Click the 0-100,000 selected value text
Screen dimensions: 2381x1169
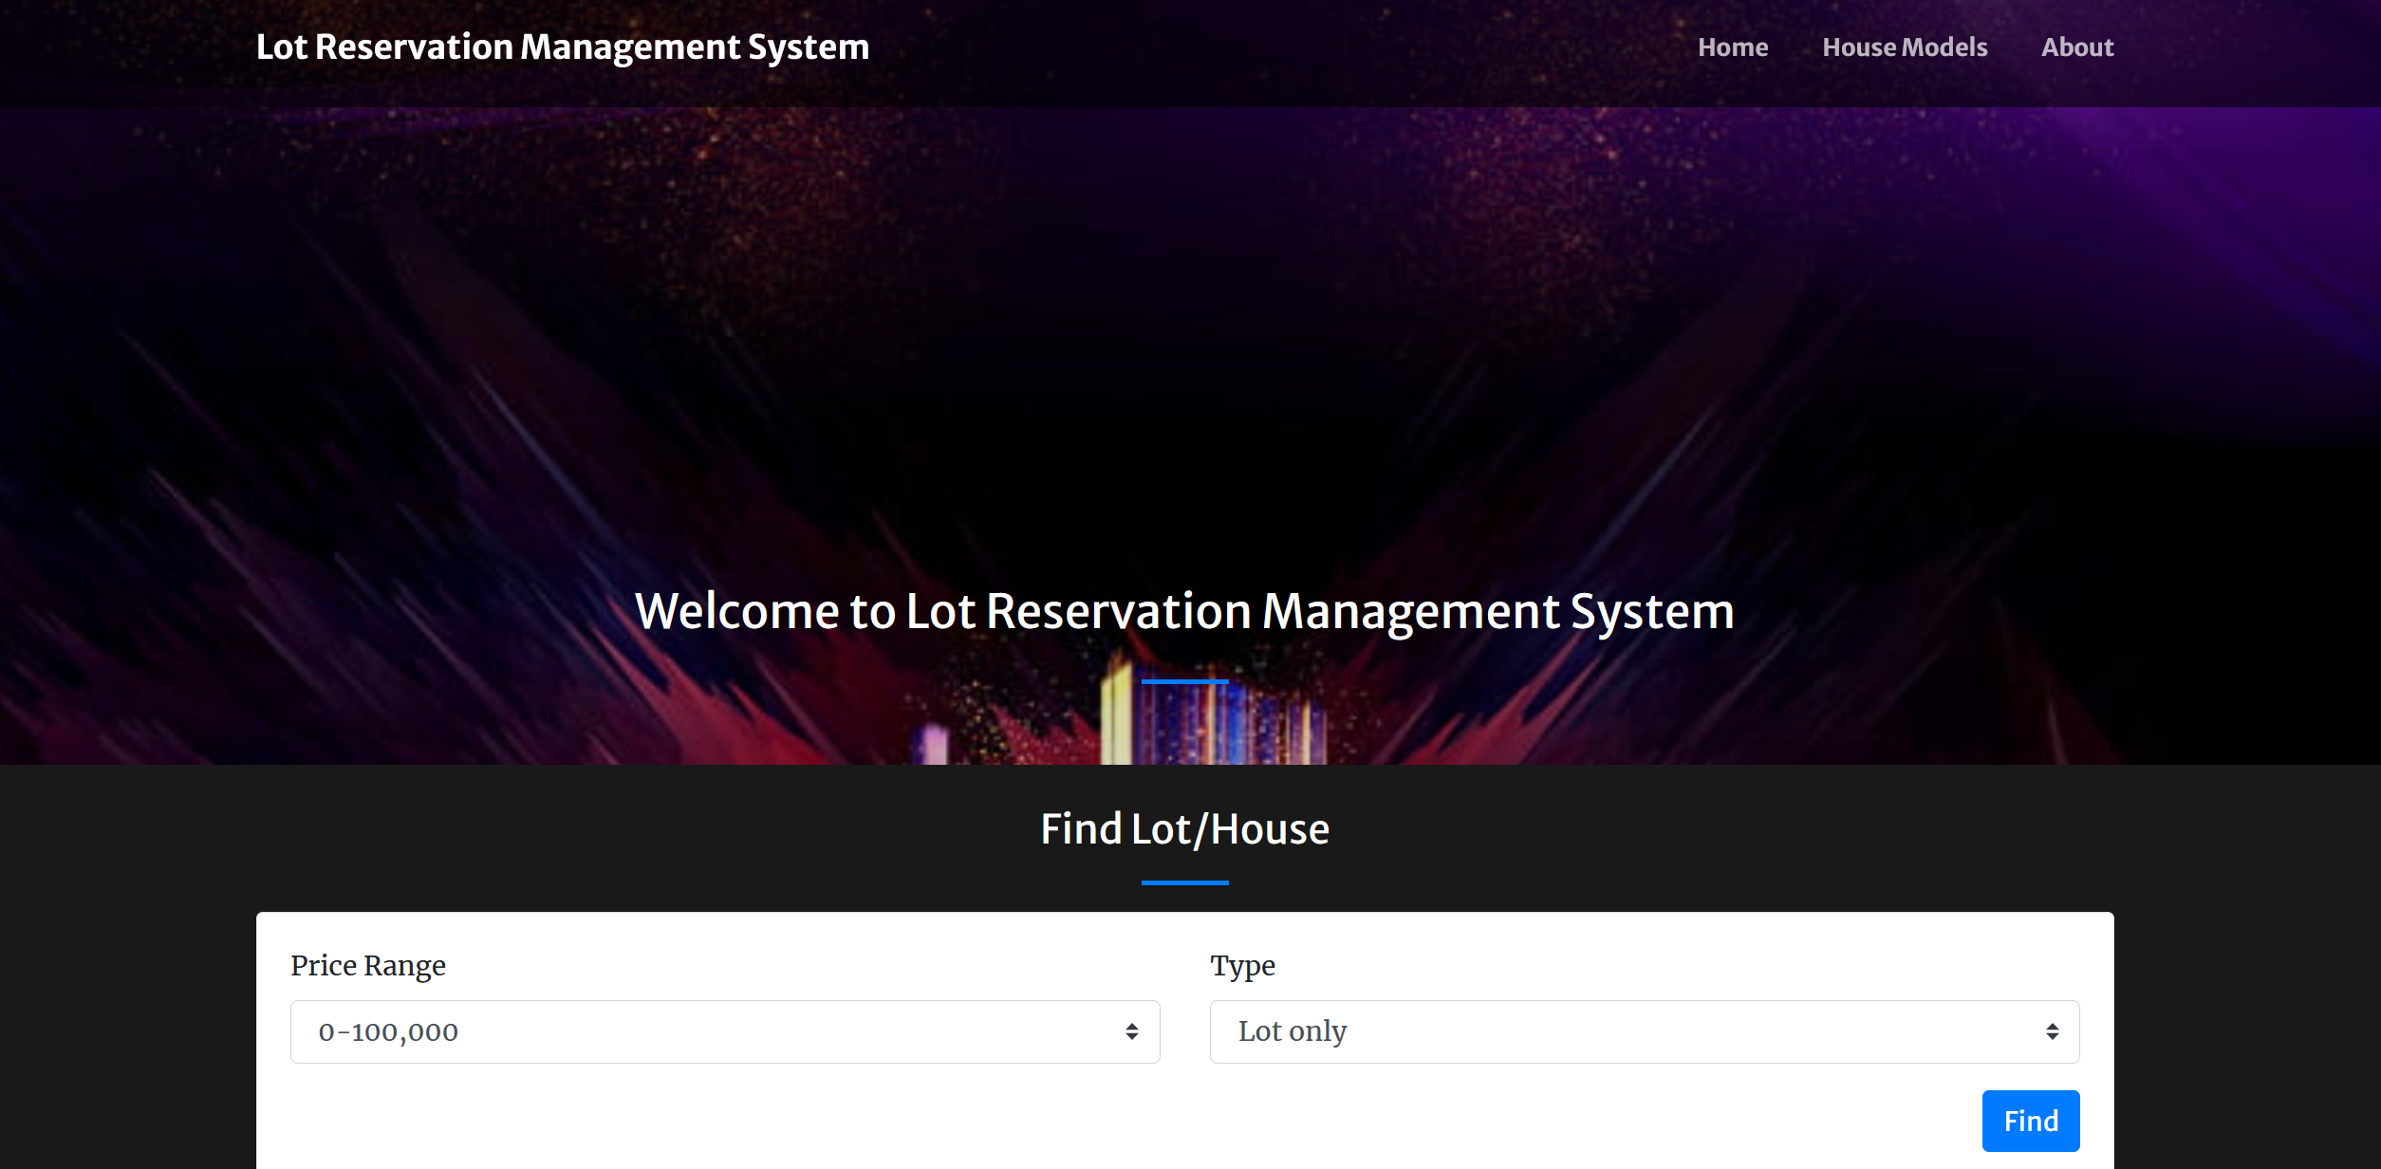coord(388,1031)
